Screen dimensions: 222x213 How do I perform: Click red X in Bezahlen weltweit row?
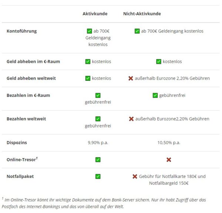click(131, 119)
